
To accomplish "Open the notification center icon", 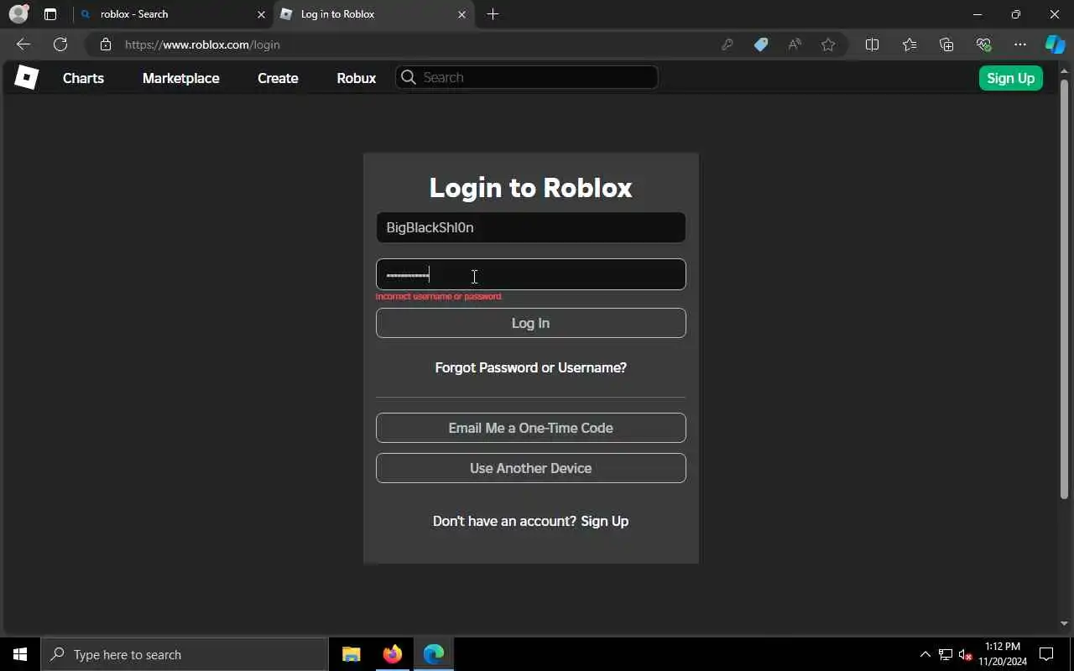I will 1046,654.
